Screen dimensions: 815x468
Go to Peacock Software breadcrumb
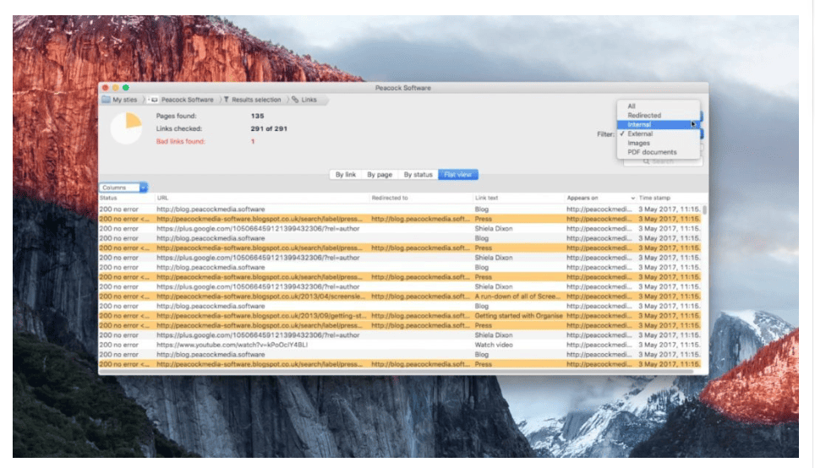pos(187,100)
